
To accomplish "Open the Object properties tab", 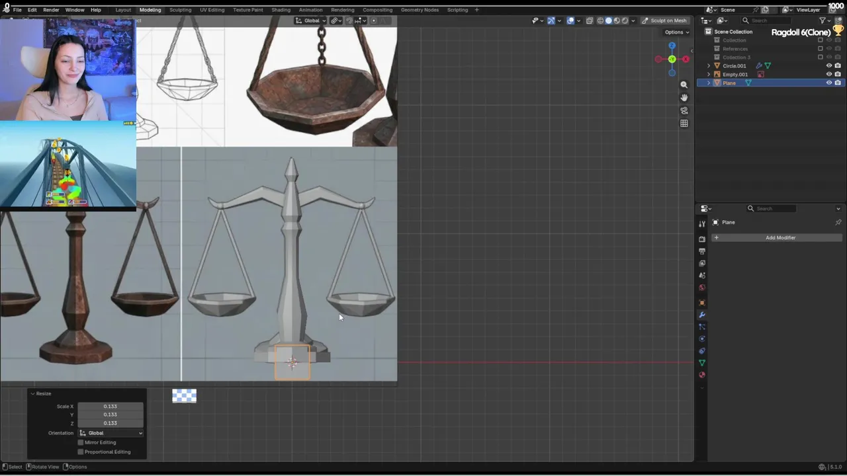I will tap(702, 303).
